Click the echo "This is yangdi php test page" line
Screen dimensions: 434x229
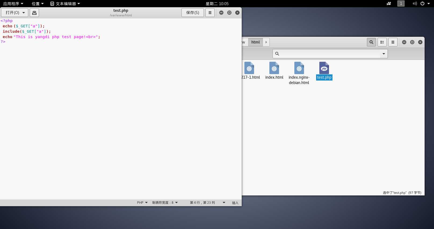51,37
